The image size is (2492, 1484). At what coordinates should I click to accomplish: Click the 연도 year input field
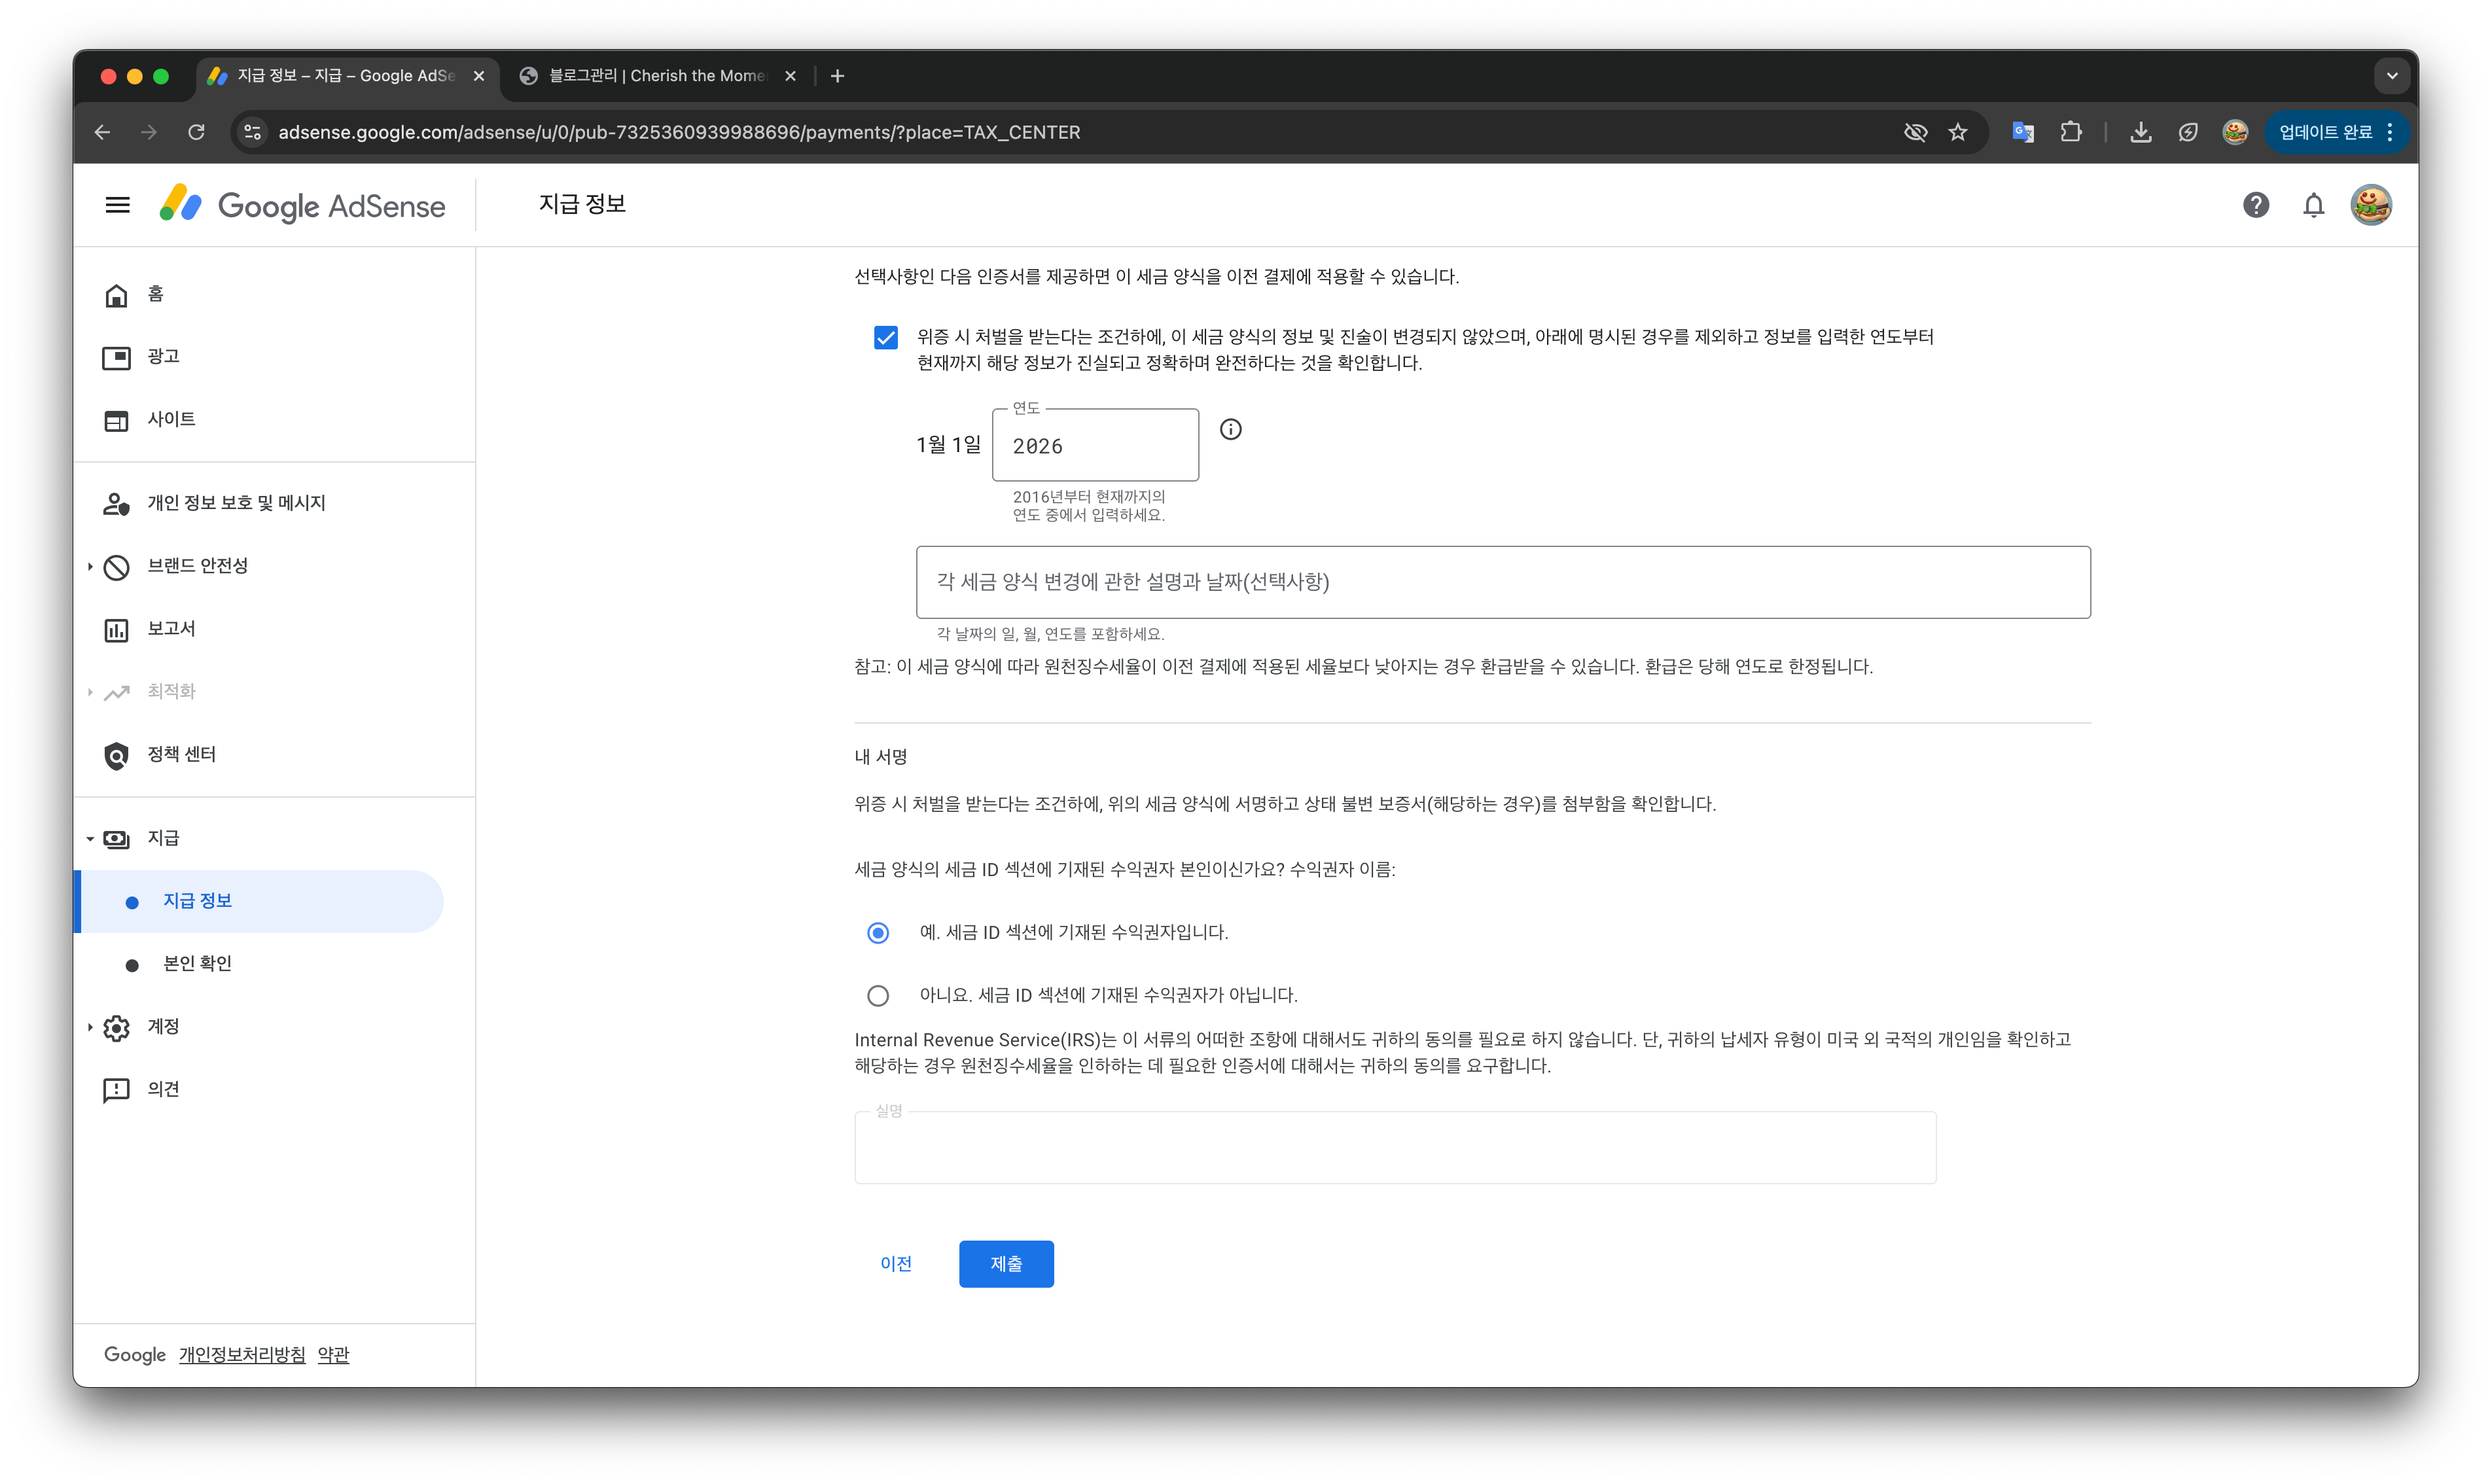tap(1095, 445)
